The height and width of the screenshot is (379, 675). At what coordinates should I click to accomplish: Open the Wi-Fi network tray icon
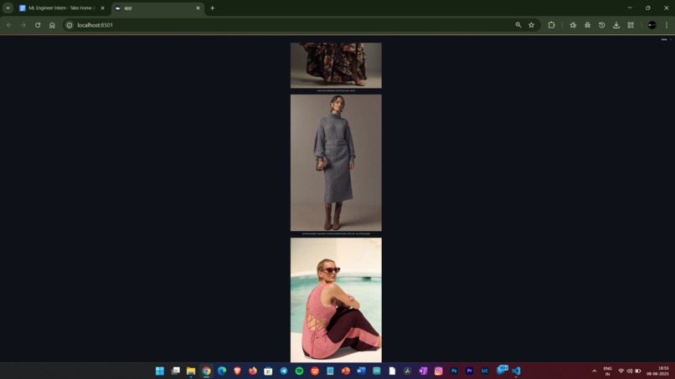point(621,371)
